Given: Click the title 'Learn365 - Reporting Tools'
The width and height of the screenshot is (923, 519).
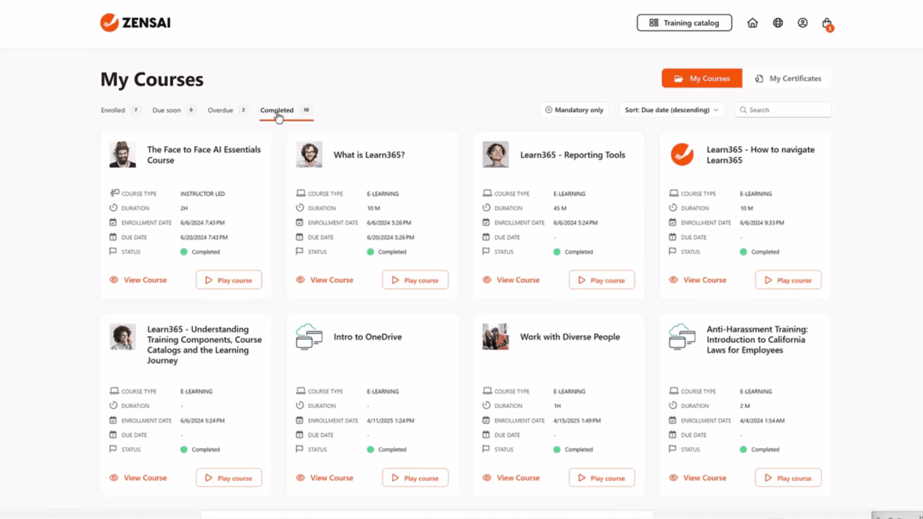Looking at the screenshot, I should 573,155.
